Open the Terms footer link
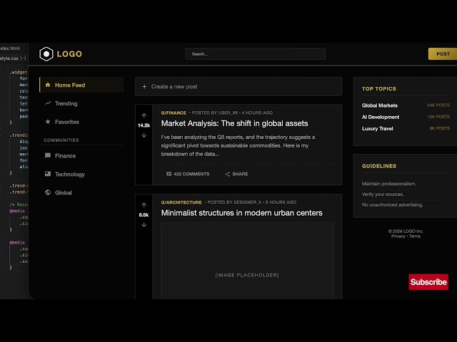This screenshot has height=342, width=457. point(414,237)
